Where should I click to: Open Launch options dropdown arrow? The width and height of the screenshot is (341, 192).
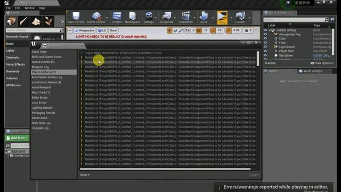tap(249, 18)
